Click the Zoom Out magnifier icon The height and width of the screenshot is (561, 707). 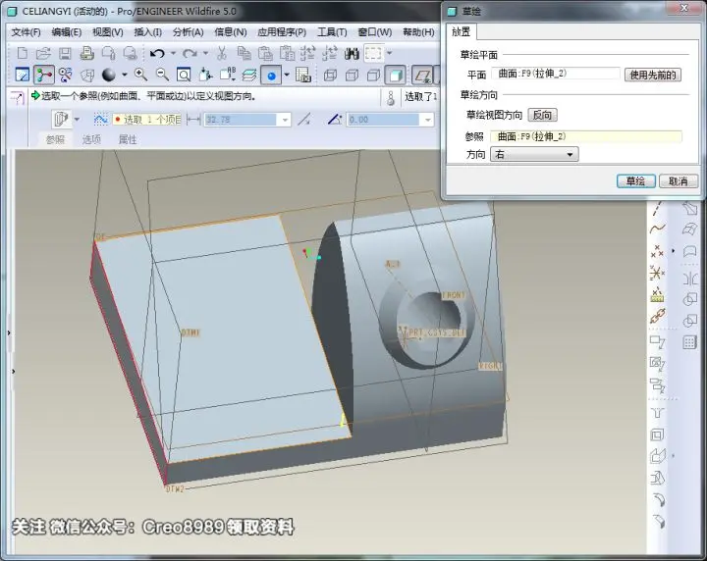pyautogui.click(x=162, y=75)
